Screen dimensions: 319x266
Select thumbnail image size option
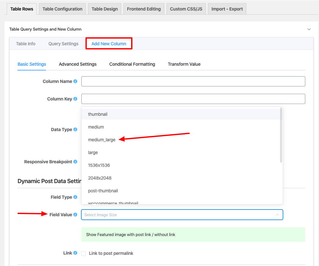(x=98, y=114)
